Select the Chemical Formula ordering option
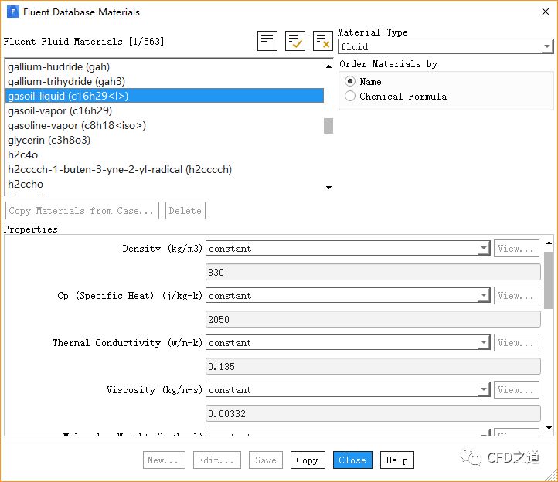 click(x=351, y=97)
